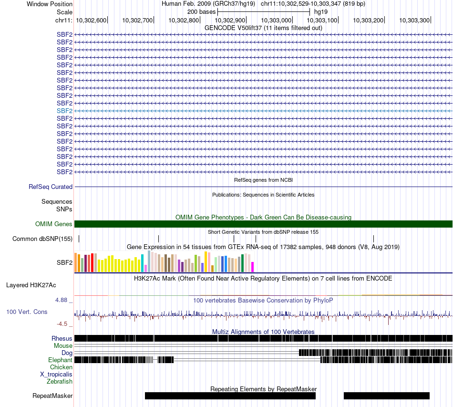Screen dimensions: 453x407
Task: Click the longer left RepeatMasker block
Action: 230,396
